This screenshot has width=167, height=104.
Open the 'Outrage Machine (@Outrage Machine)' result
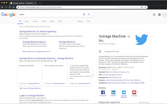46,58
